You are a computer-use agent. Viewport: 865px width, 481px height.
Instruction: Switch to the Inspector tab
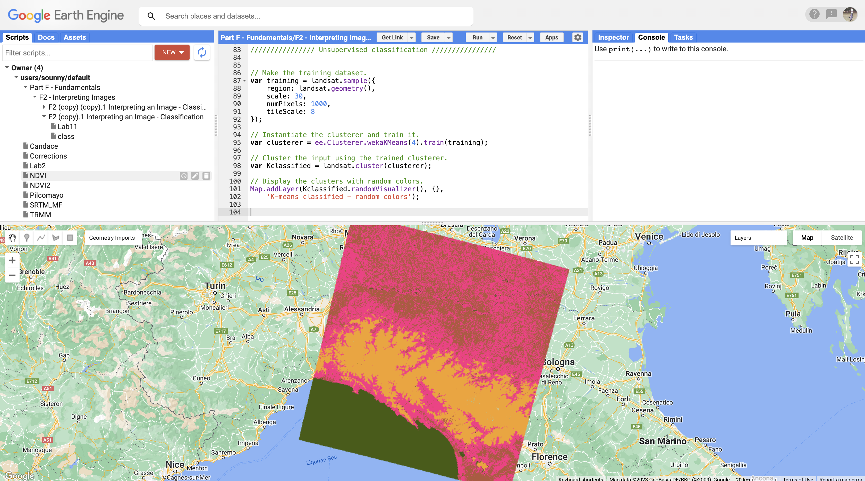pyautogui.click(x=613, y=37)
